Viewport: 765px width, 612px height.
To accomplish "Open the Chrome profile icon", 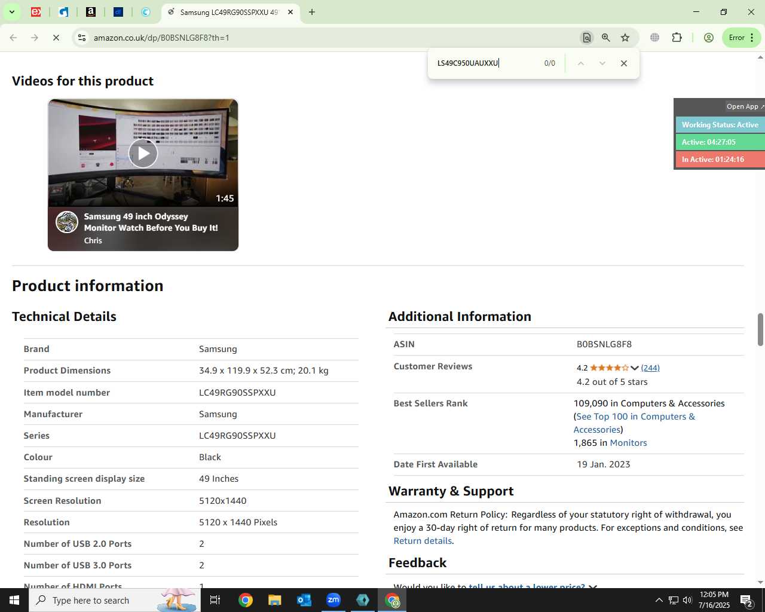I will (709, 38).
